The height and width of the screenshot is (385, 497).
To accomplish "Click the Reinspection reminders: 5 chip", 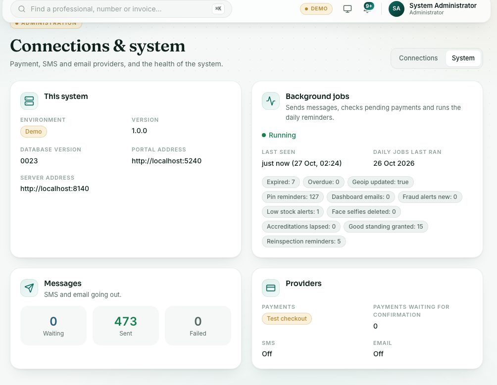I will point(303,241).
